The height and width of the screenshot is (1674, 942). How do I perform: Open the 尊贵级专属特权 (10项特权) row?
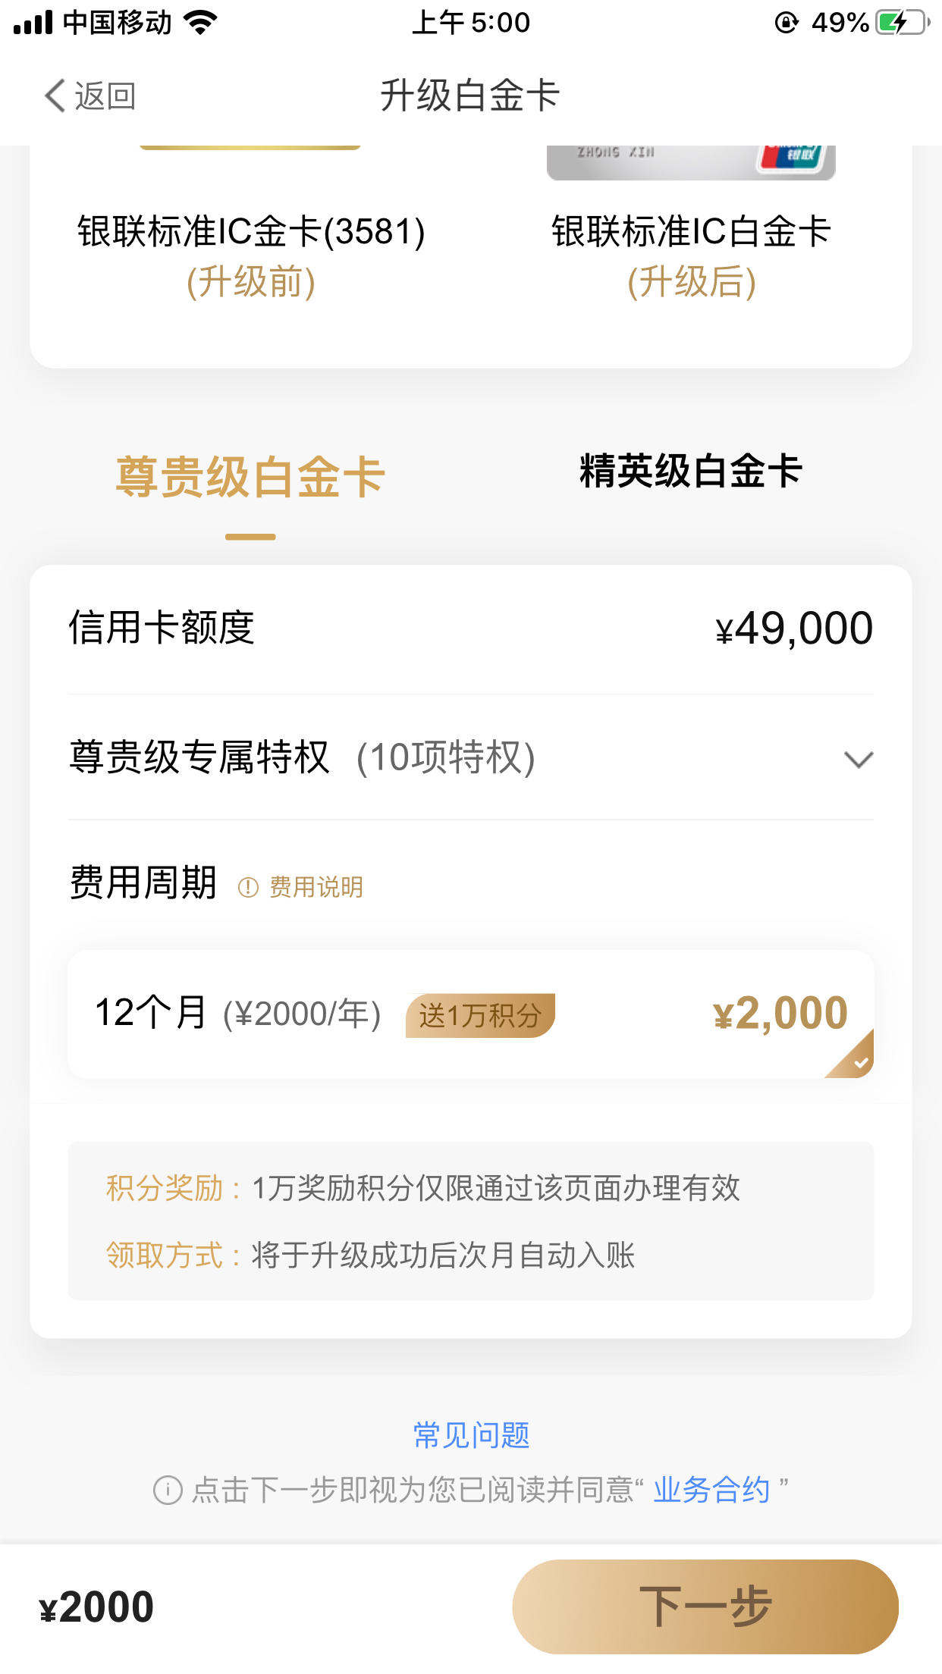click(x=471, y=757)
